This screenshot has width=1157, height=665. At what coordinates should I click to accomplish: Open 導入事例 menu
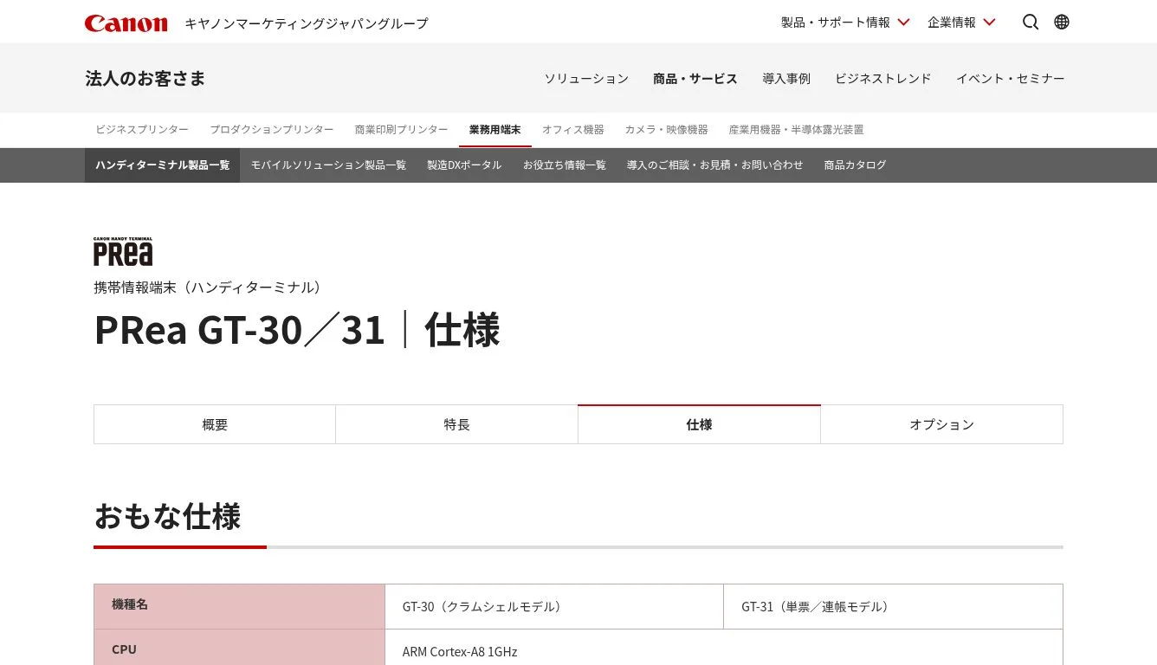(x=786, y=78)
